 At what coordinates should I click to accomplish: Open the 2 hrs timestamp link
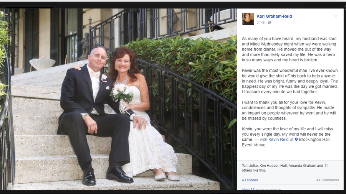point(260,23)
